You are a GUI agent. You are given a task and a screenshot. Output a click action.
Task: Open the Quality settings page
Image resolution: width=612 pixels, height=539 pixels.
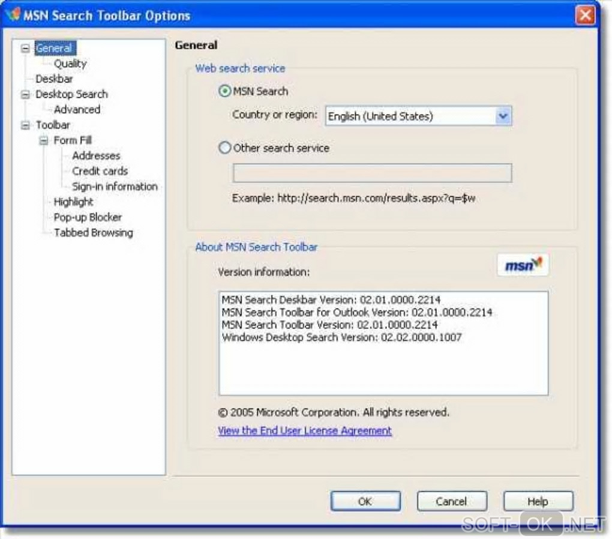coord(70,63)
